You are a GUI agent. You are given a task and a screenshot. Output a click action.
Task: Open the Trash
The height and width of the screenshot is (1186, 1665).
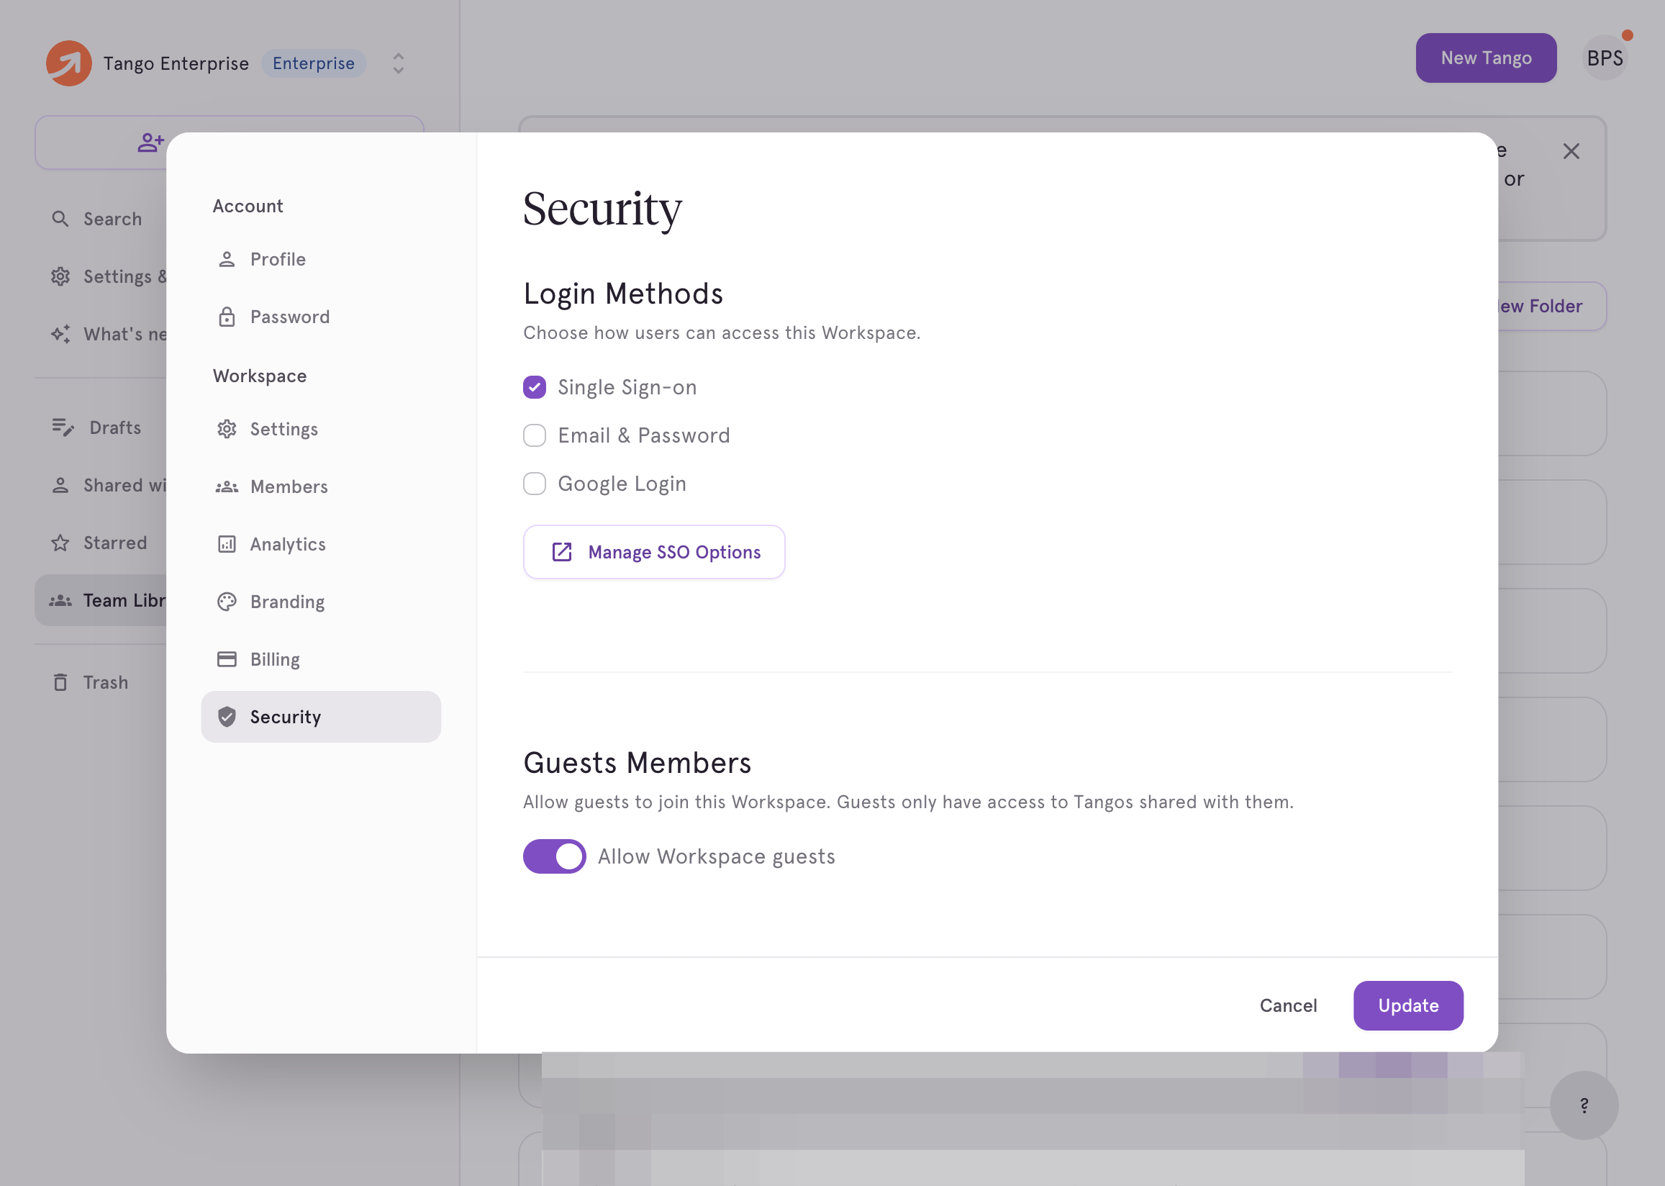[91, 682]
